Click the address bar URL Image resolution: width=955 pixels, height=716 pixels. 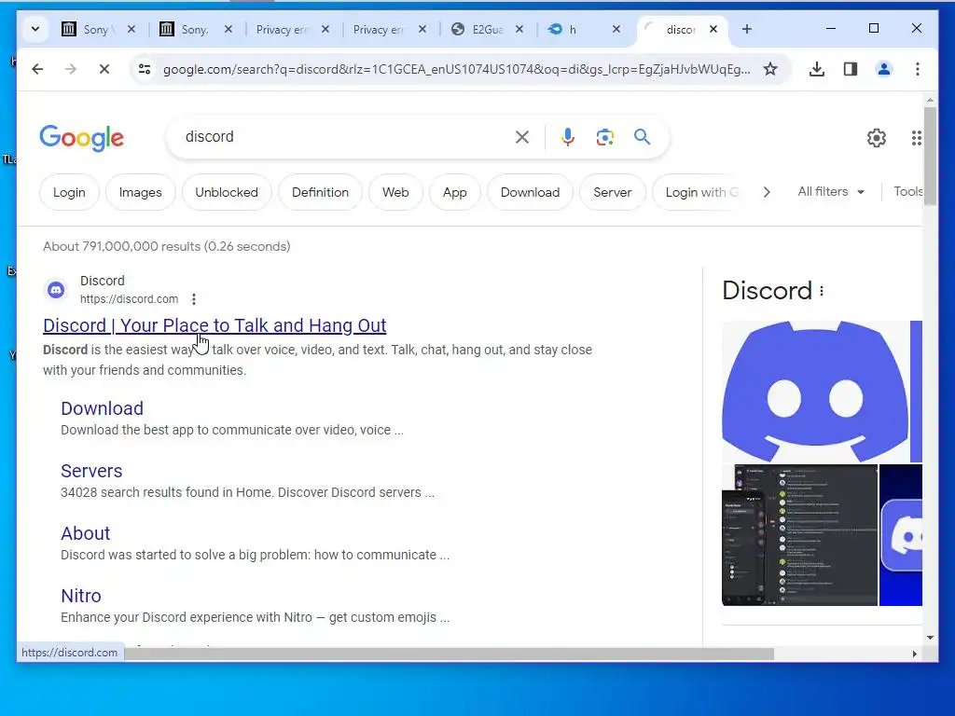pyautogui.click(x=456, y=69)
